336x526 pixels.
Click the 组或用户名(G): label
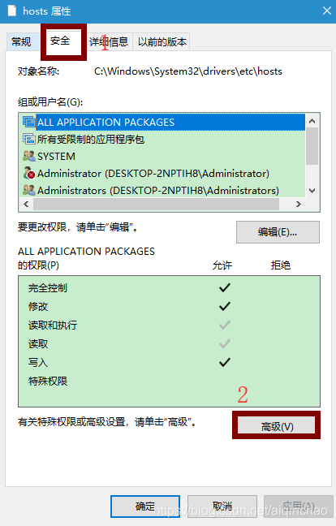50,102
